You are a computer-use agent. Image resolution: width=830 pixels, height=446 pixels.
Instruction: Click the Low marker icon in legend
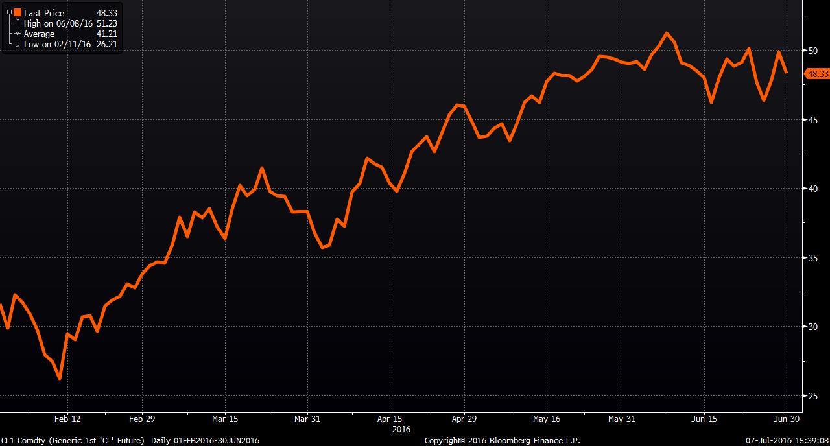(18, 44)
